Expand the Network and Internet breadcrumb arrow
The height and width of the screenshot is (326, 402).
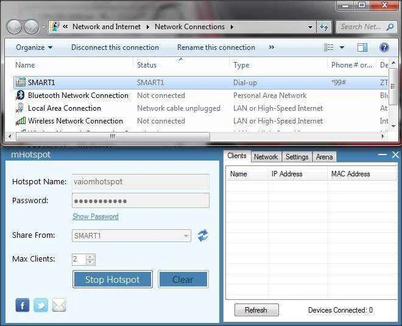(148, 27)
